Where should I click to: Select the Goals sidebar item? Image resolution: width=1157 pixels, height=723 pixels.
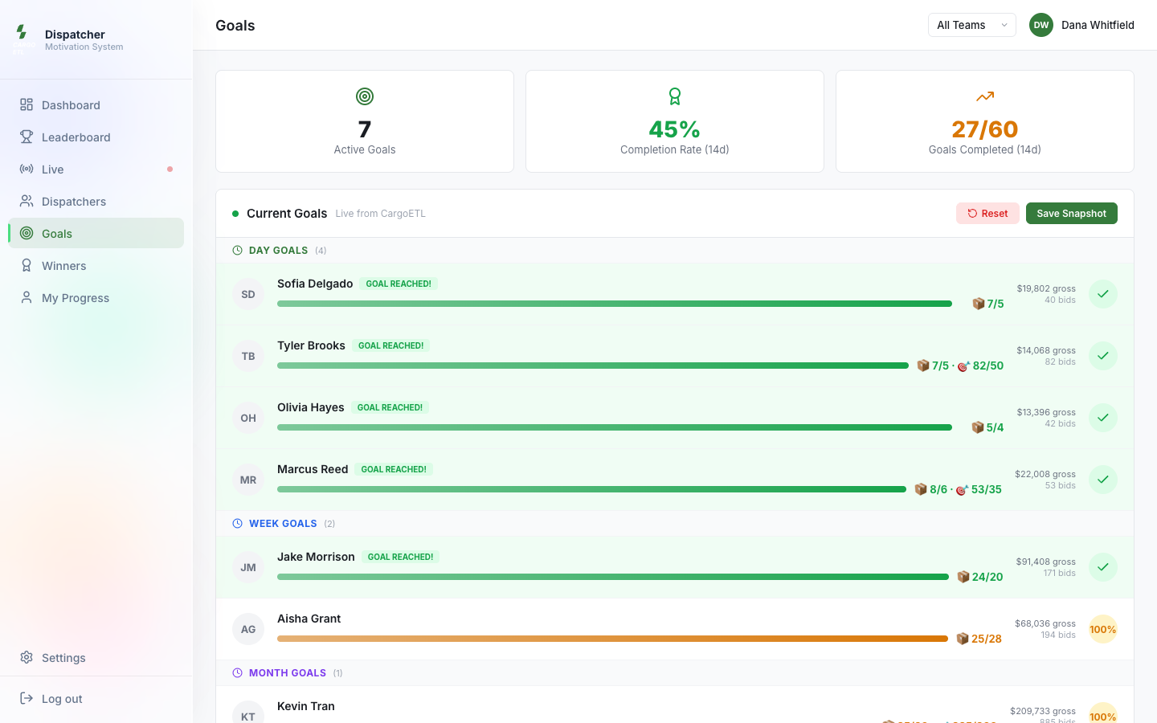click(x=96, y=234)
